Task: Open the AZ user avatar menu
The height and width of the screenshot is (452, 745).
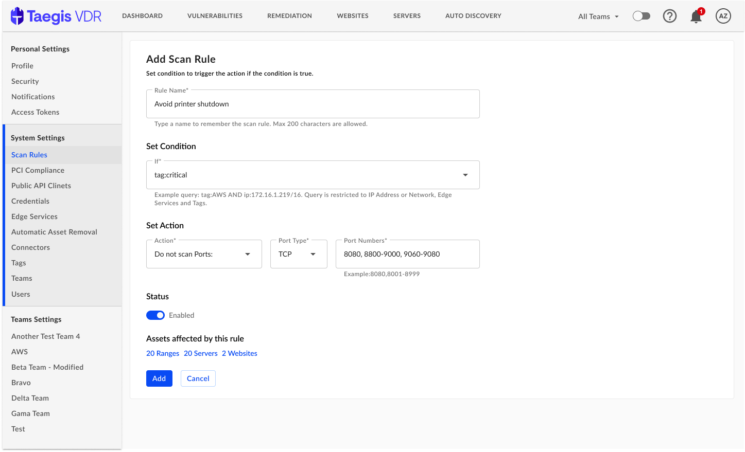Action: tap(723, 16)
